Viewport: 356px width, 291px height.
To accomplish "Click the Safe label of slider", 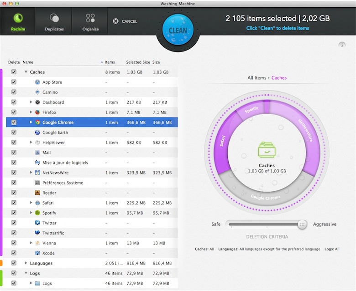I will click(216, 224).
